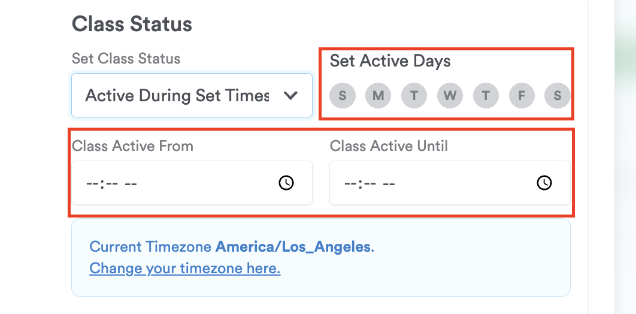
Task: Click the hour segment of Class Active Until
Action: pos(350,183)
